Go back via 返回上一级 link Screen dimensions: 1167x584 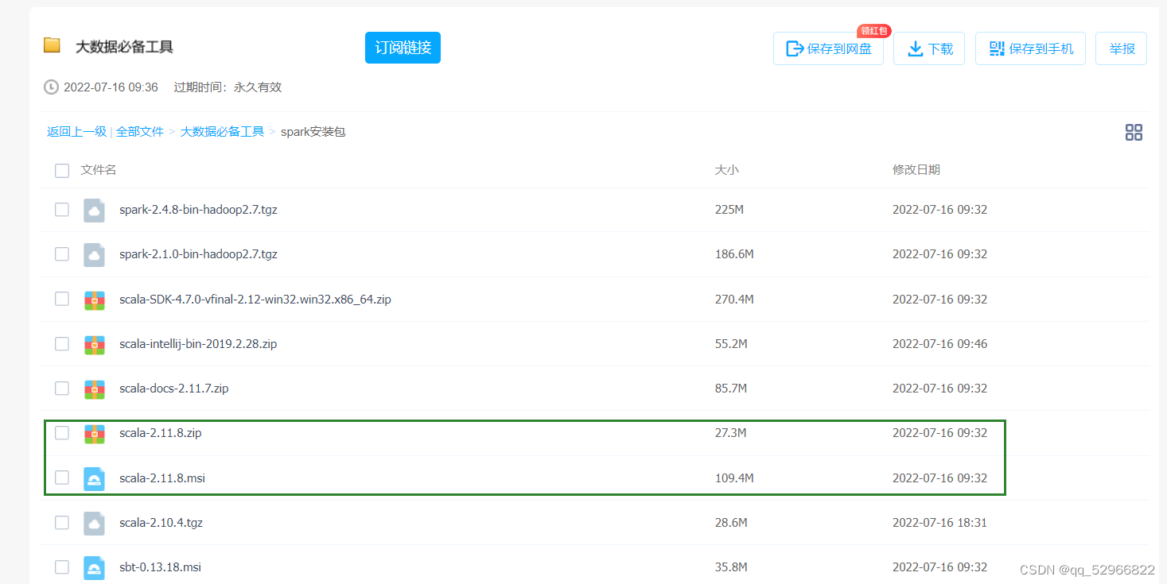76,132
